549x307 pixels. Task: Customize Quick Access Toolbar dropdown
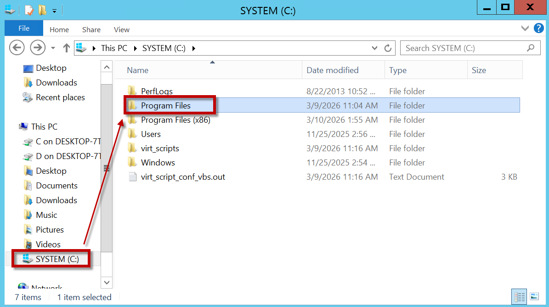pos(54,10)
